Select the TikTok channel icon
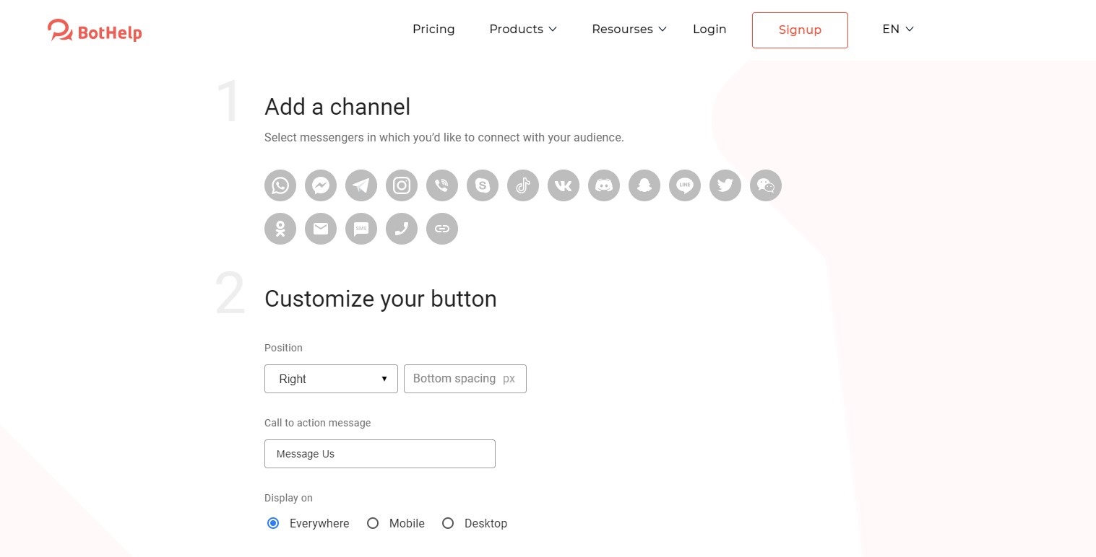 [523, 185]
